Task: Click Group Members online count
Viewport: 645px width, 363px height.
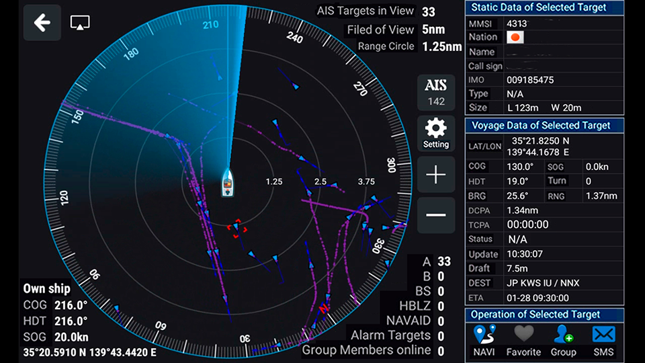Action: 441,350
